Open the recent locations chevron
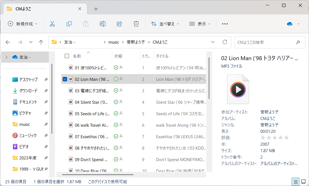This screenshot has width=309, height=186. click(x=31, y=42)
